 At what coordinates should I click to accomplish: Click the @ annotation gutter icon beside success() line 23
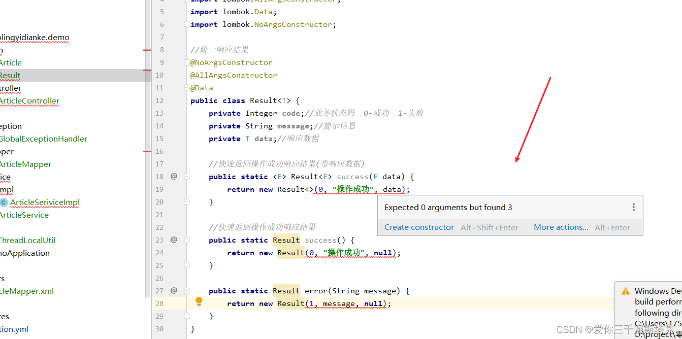[x=174, y=240]
